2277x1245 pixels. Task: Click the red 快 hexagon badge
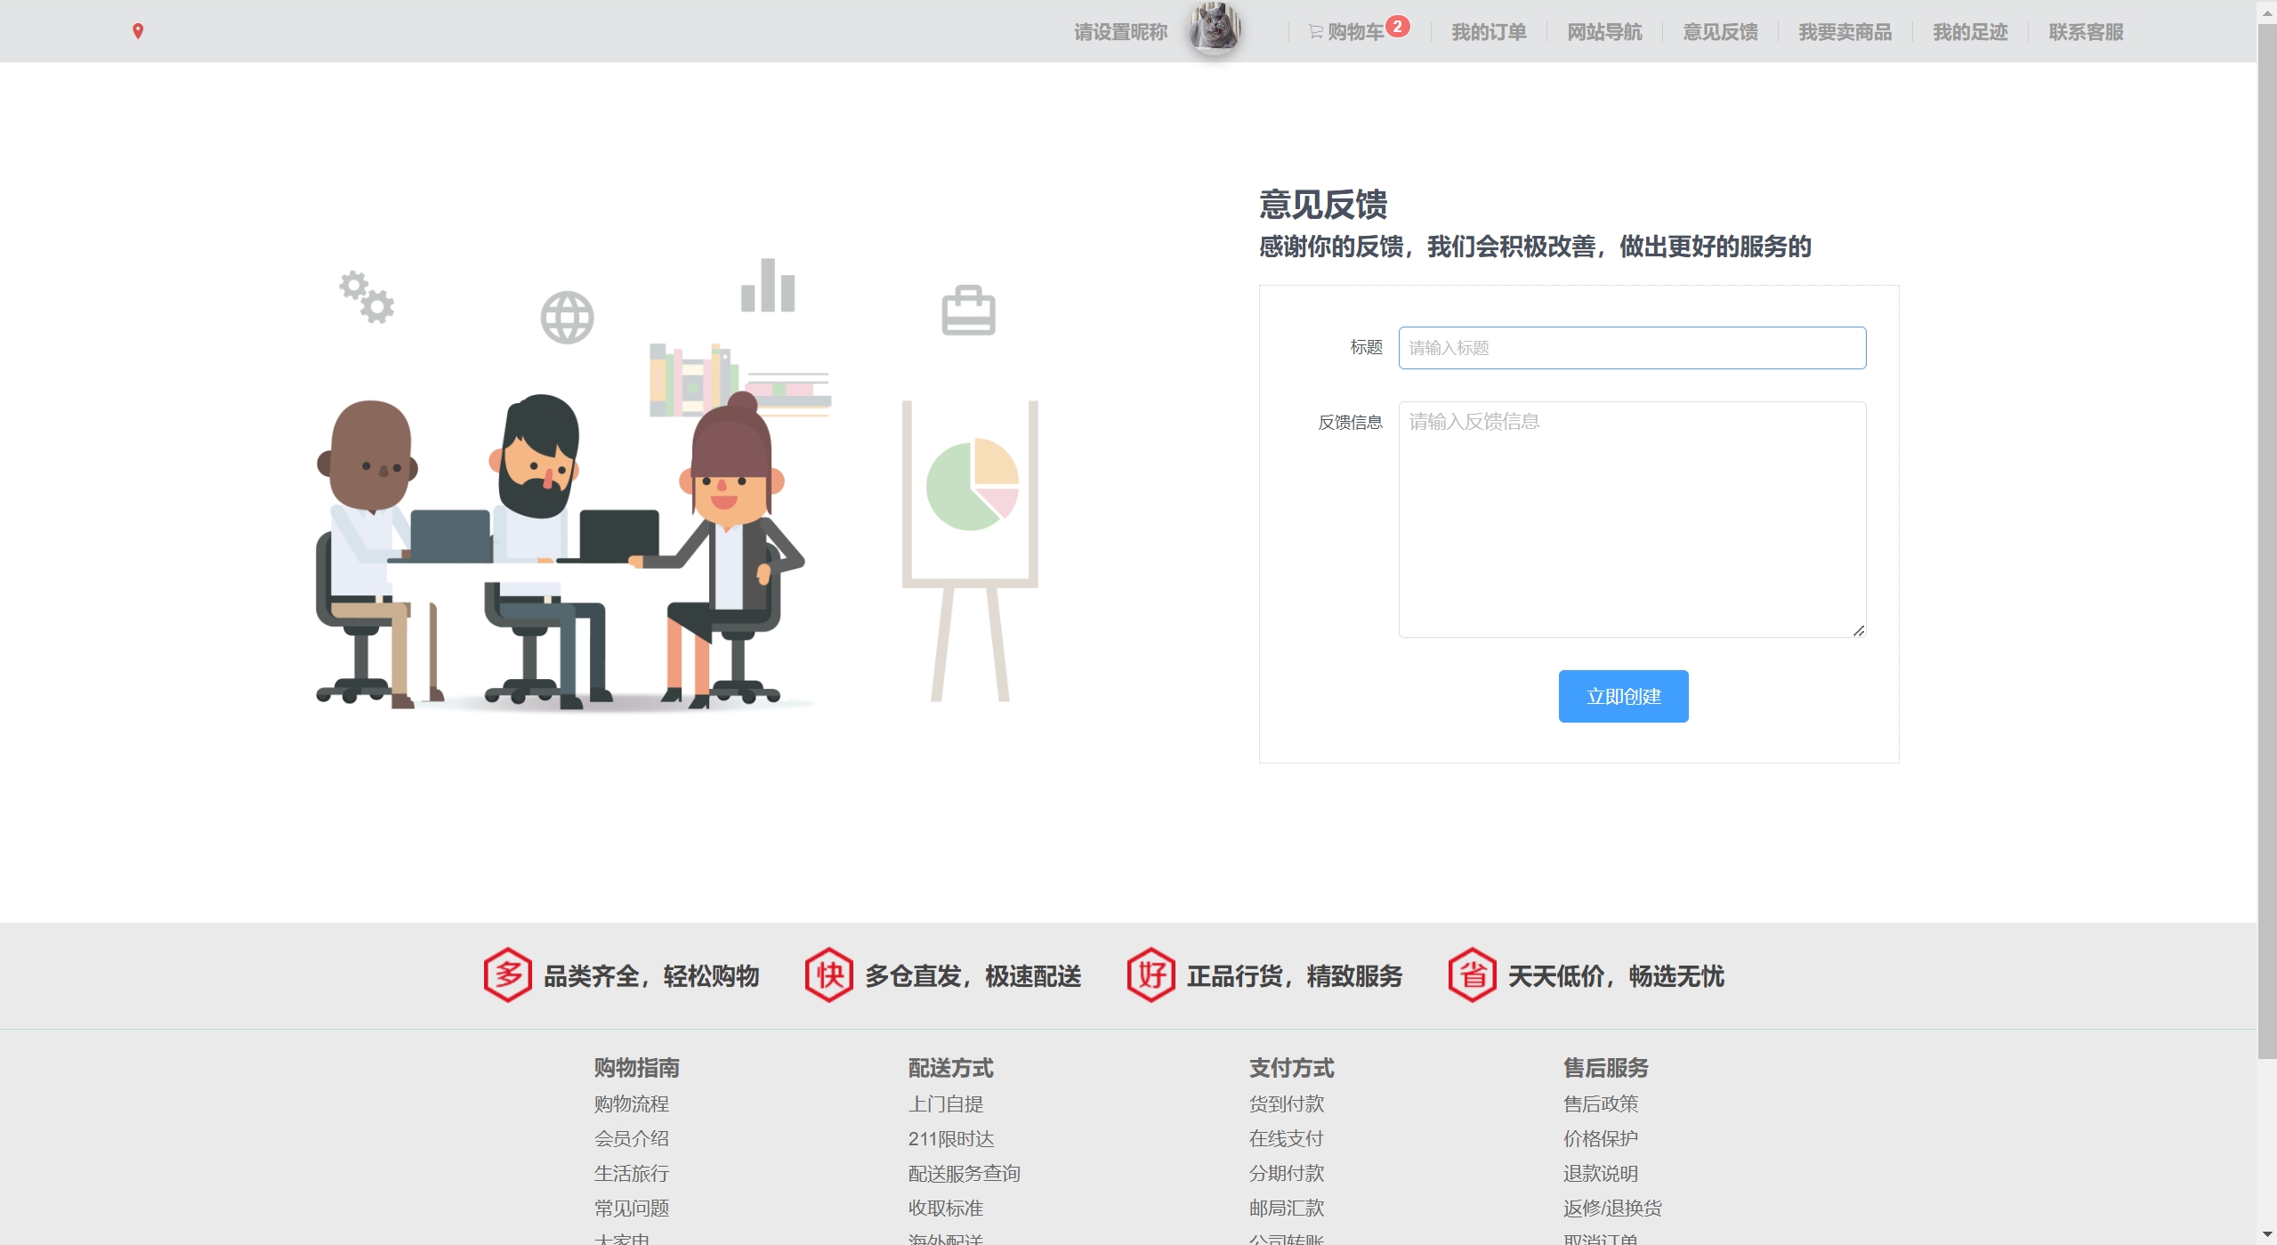click(828, 975)
